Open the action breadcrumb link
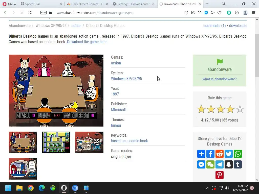Viewport: 259px width, 194px height. 76,26
